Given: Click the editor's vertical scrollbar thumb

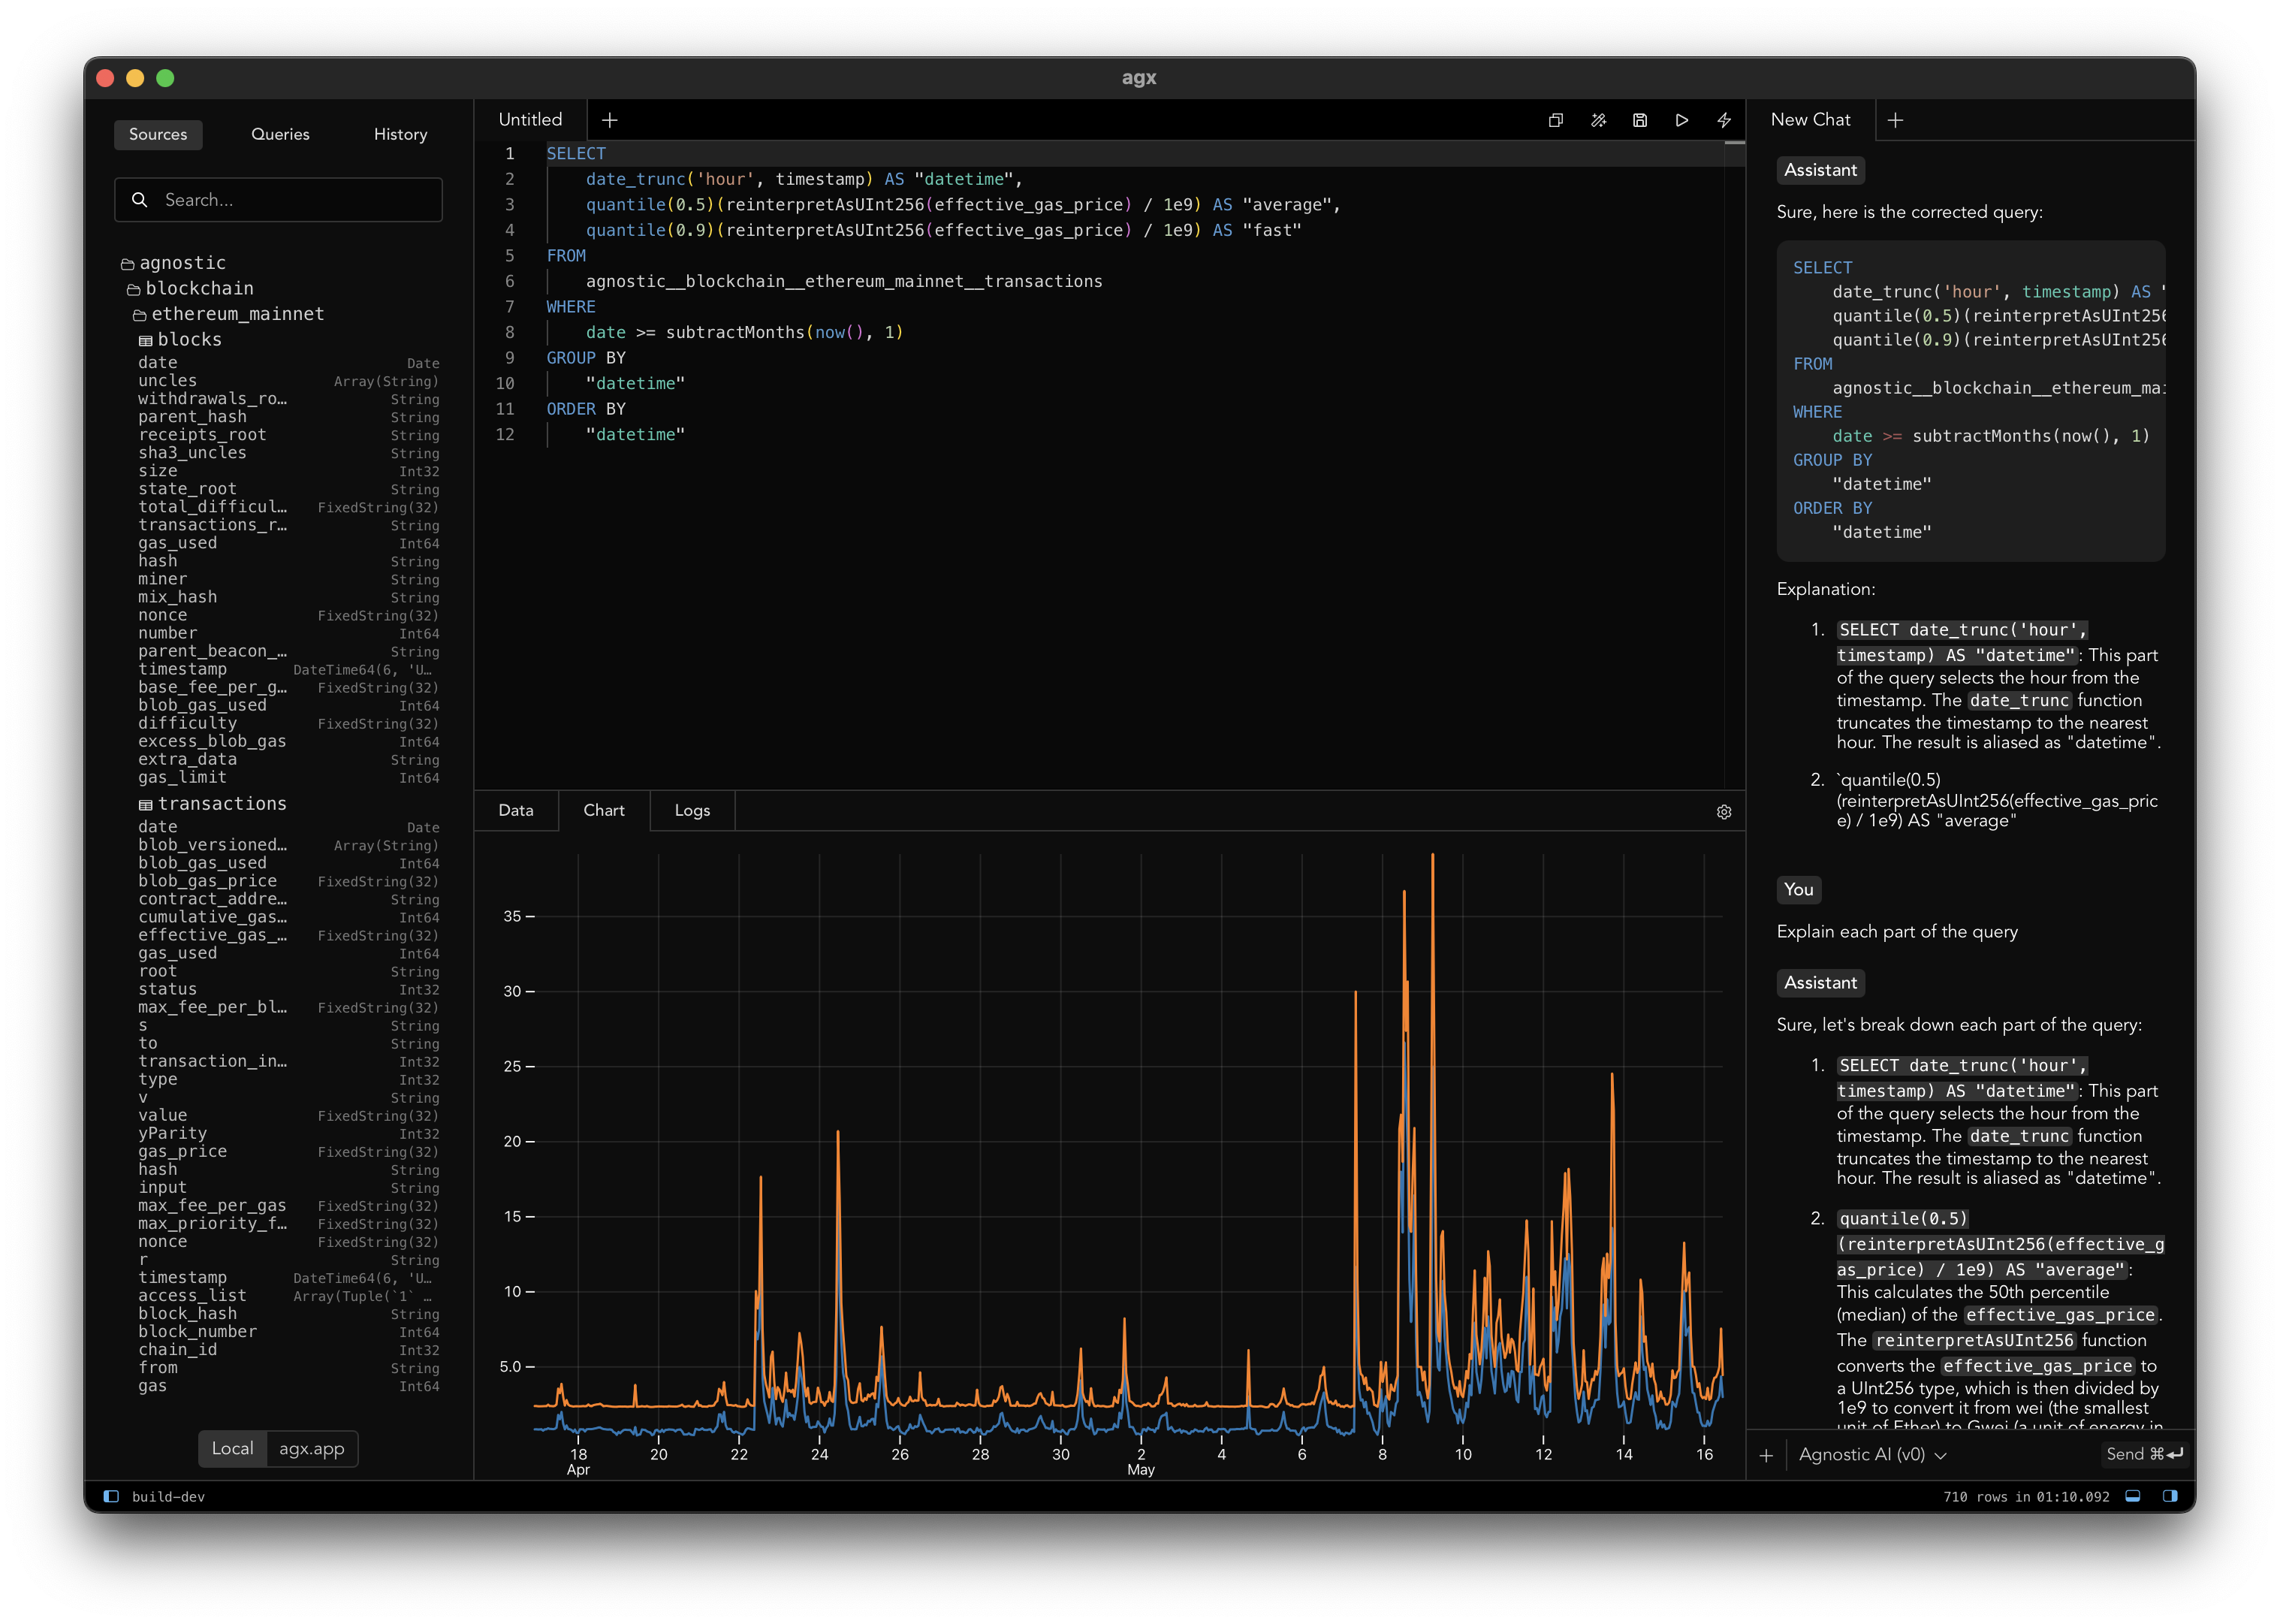Looking at the screenshot, I should (1736, 144).
